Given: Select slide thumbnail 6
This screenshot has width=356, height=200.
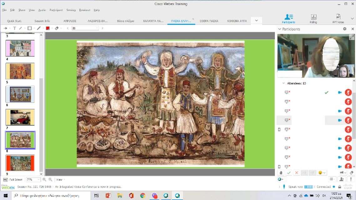Looking at the screenshot, I should (x=20, y=94).
